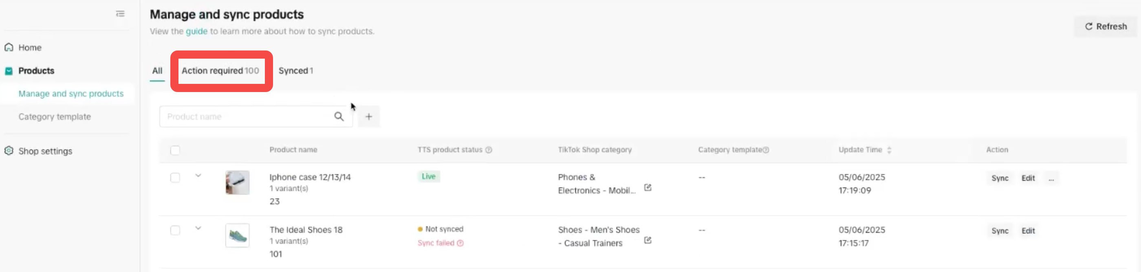Sort by Update Time arrows
This screenshot has width=1141, height=272.
(x=889, y=150)
